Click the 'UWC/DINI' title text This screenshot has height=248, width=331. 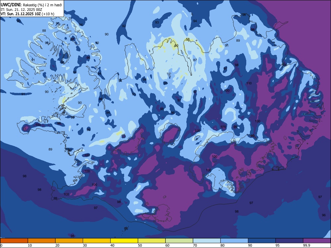tap(11, 5)
